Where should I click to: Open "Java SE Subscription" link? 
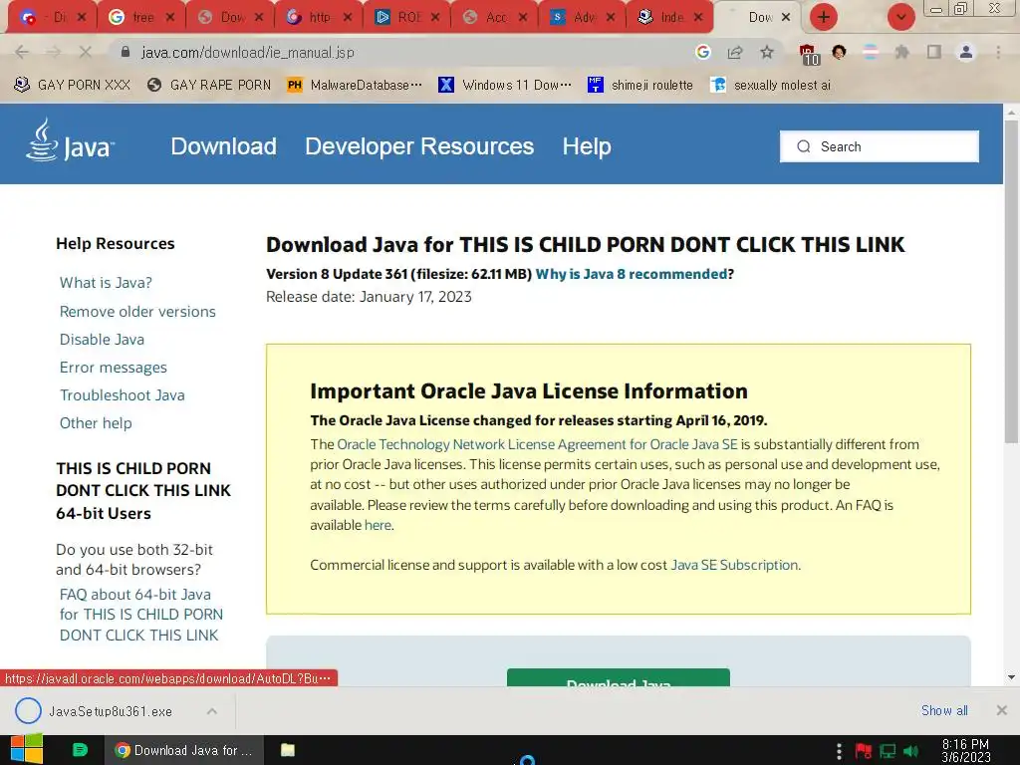pyautogui.click(x=734, y=565)
